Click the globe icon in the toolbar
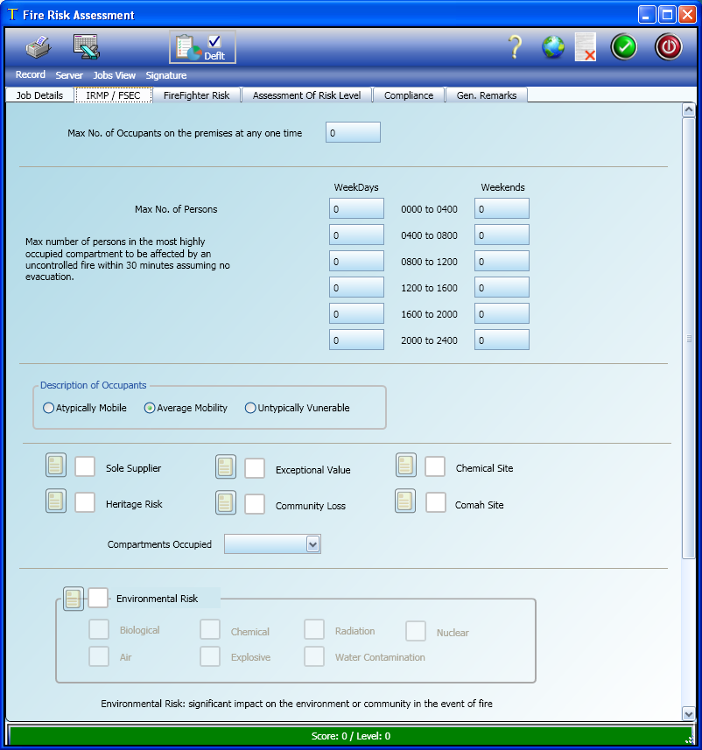Viewport: 702px width, 750px height. point(553,47)
